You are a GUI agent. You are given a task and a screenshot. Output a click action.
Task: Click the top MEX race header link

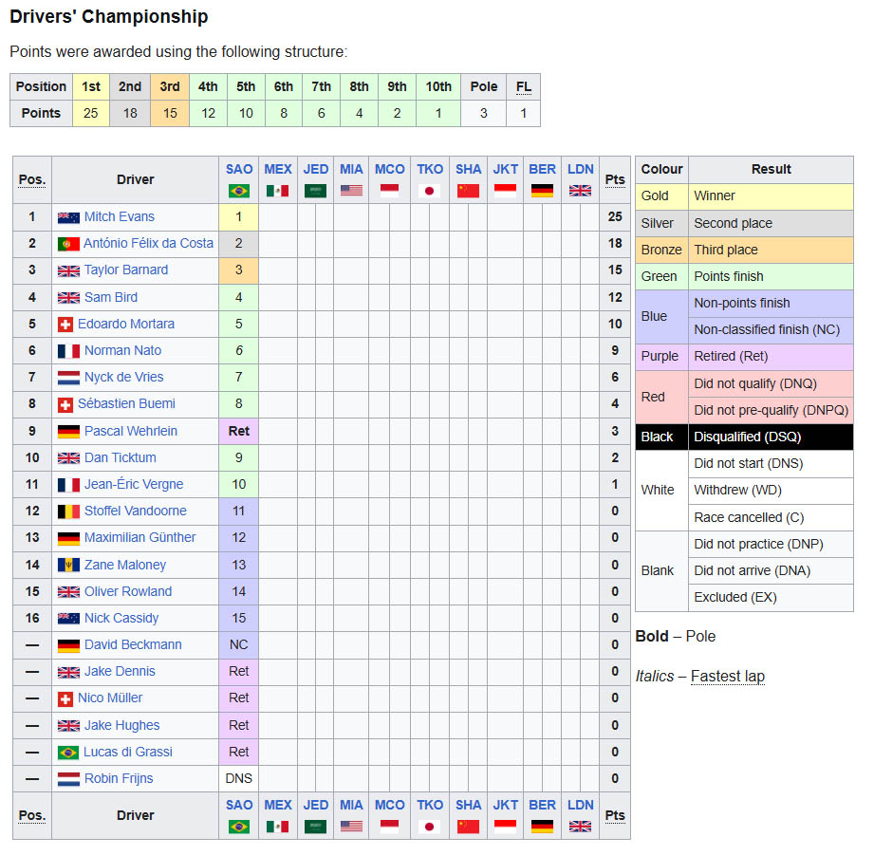[x=278, y=170]
